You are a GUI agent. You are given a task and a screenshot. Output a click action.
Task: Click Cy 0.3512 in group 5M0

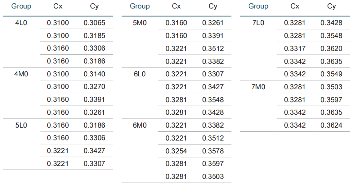pyautogui.click(x=213, y=49)
